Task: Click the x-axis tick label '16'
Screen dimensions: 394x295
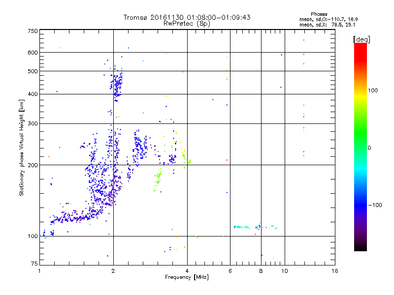Action: tap(335, 271)
